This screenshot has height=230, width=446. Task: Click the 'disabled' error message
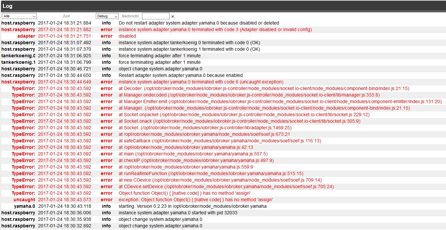pos(127,36)
